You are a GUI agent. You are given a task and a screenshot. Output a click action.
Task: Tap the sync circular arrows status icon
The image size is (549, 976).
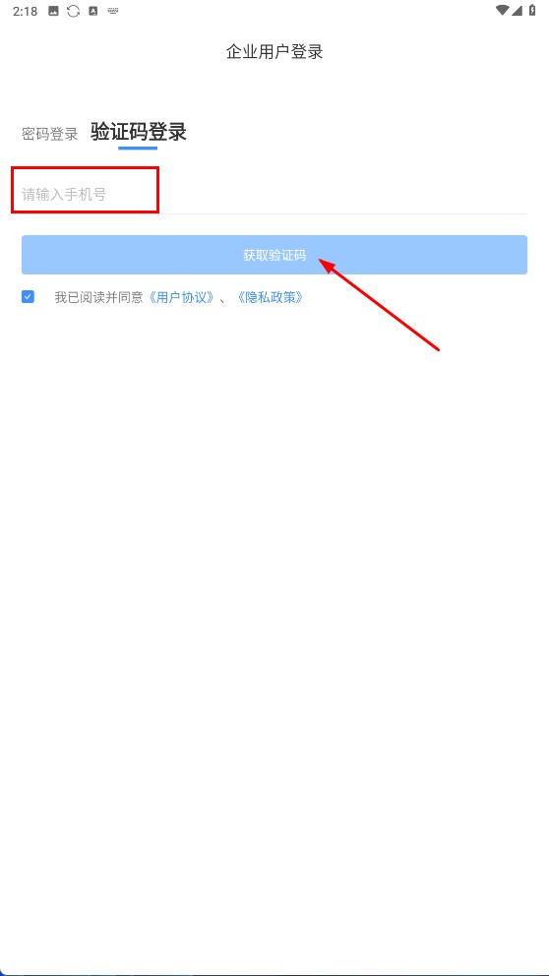(x=74, y=11)
